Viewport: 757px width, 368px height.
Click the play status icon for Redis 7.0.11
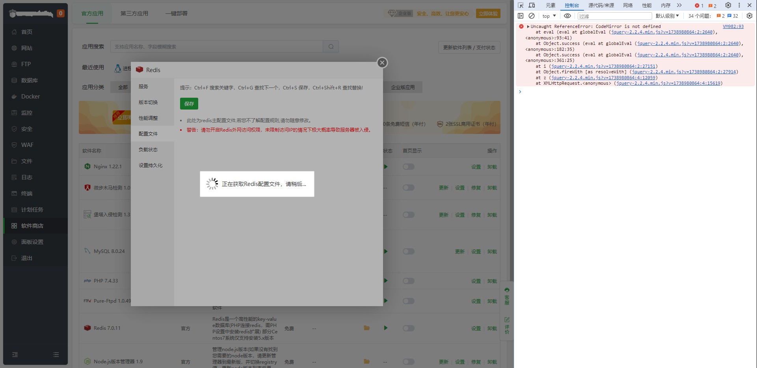(x=386, y=328)
